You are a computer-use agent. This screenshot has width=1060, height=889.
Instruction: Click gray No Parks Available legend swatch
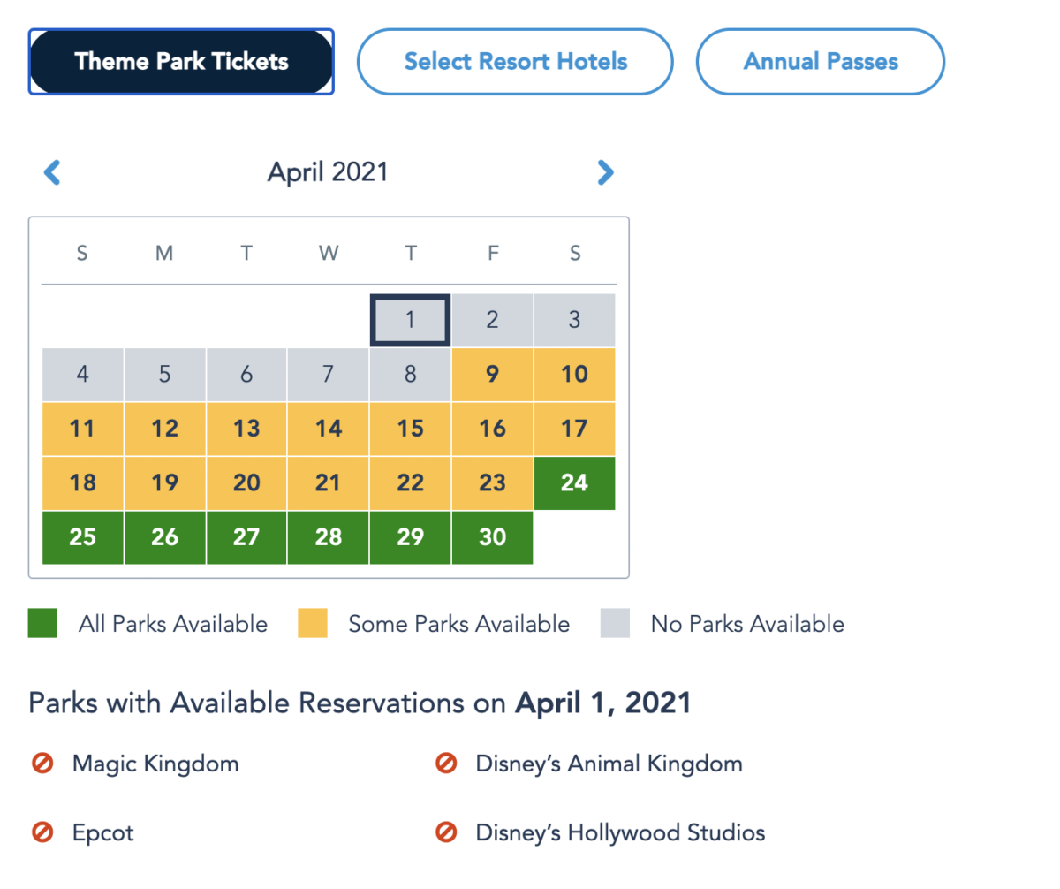coord(615,623)
